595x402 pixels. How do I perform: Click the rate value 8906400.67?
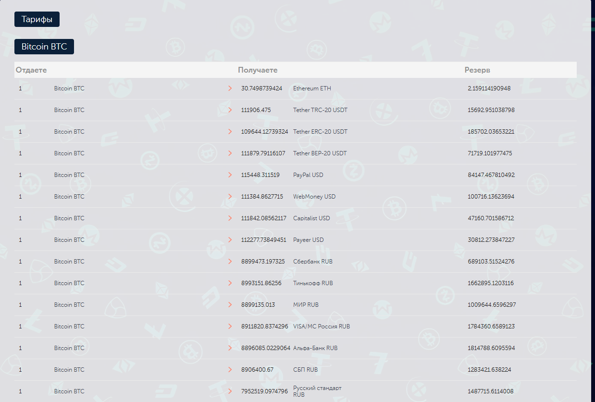click(258, 370)
